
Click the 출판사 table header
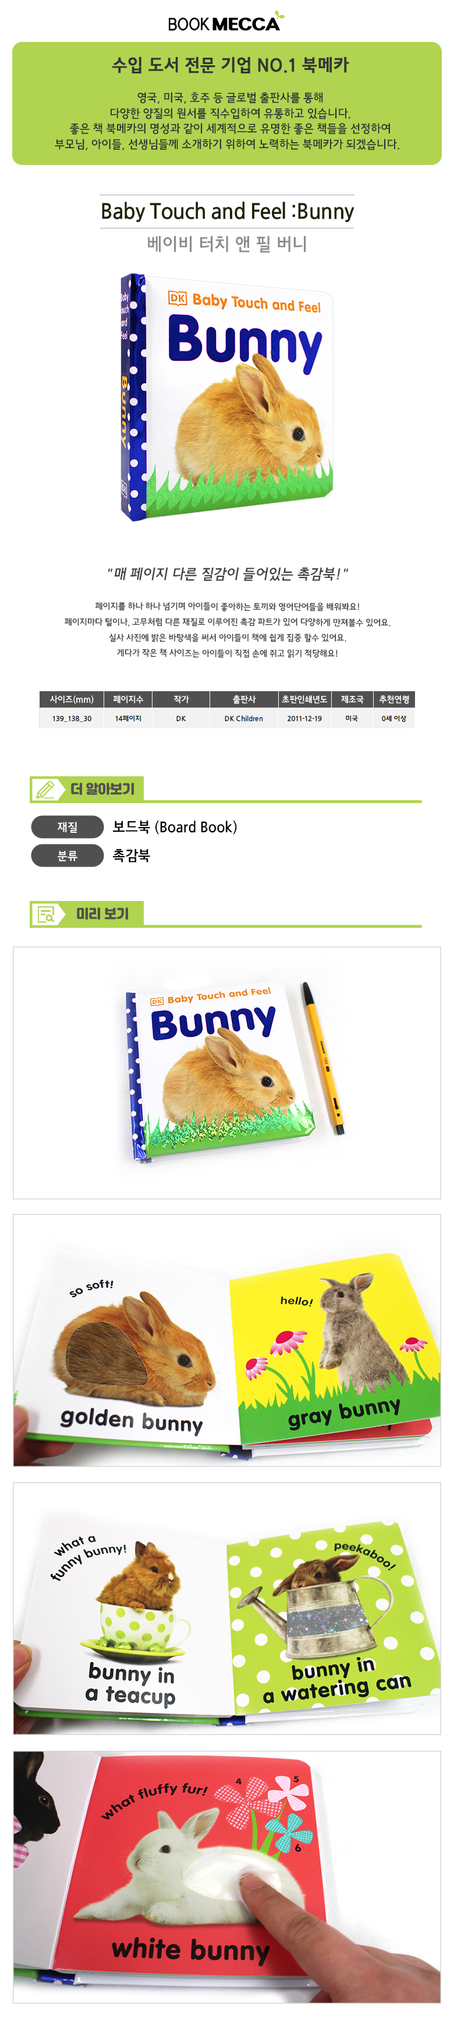coord(243,699)
